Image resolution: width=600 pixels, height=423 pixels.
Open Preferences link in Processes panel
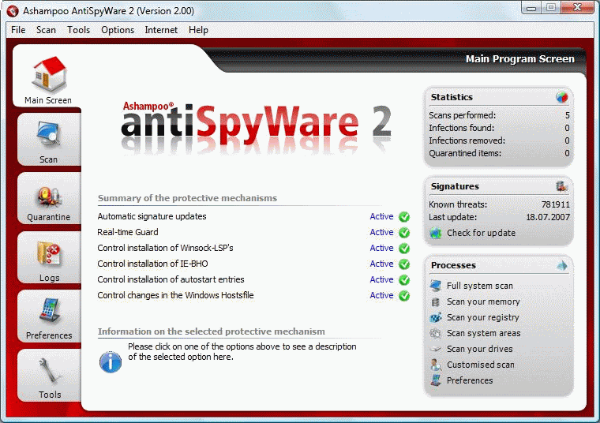pos(470,380)
